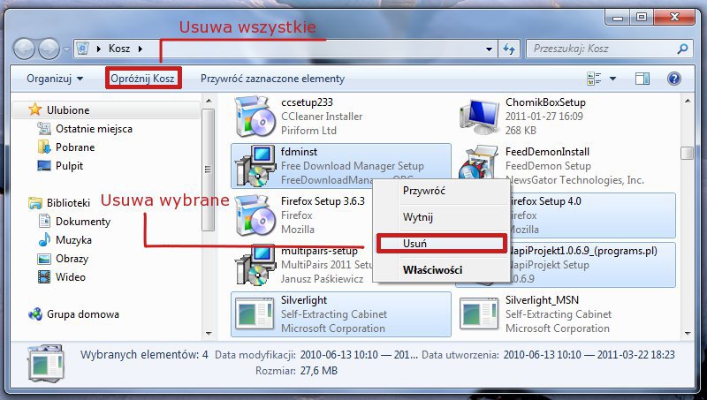Click the Grupa domowa icon
The image size is (707, 400).
pyautogui.click(x=35, y=314)
